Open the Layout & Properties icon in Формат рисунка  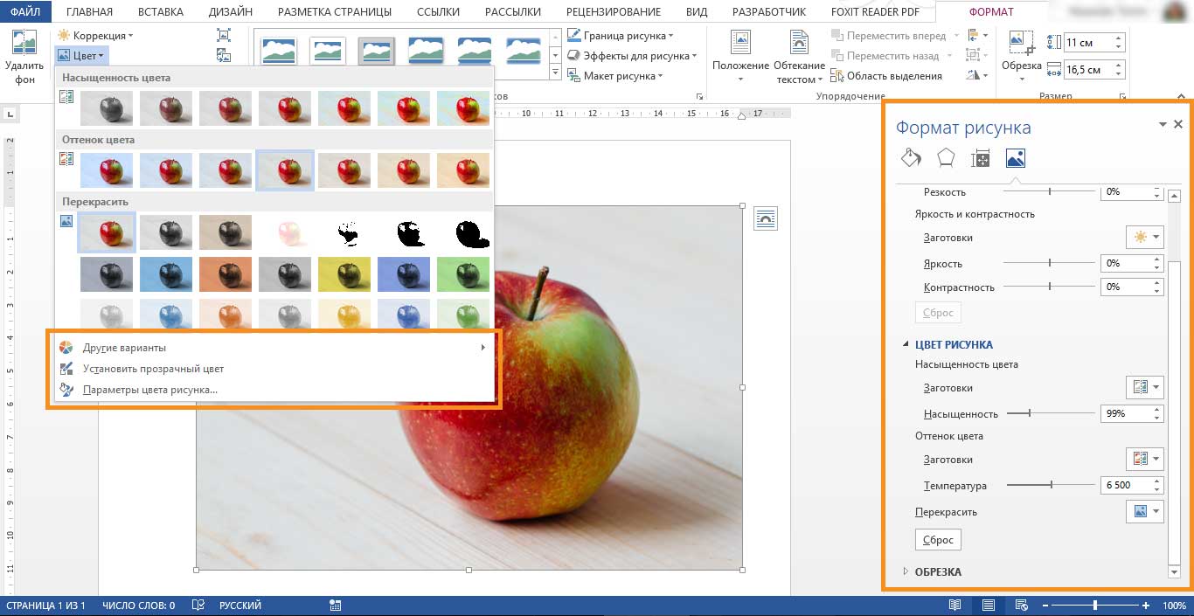(x=981, y=158)
